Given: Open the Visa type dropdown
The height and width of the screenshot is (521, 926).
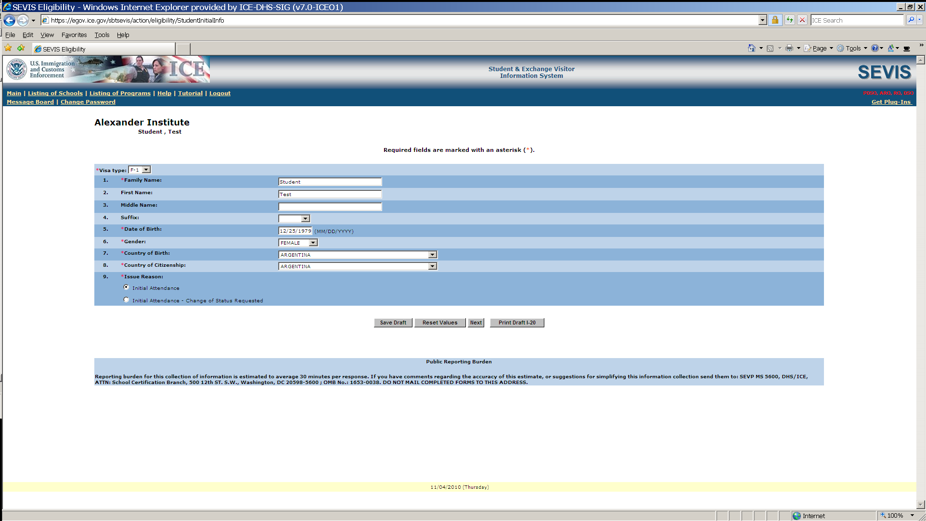Looking at the screenshot, I should click(146, 170).
